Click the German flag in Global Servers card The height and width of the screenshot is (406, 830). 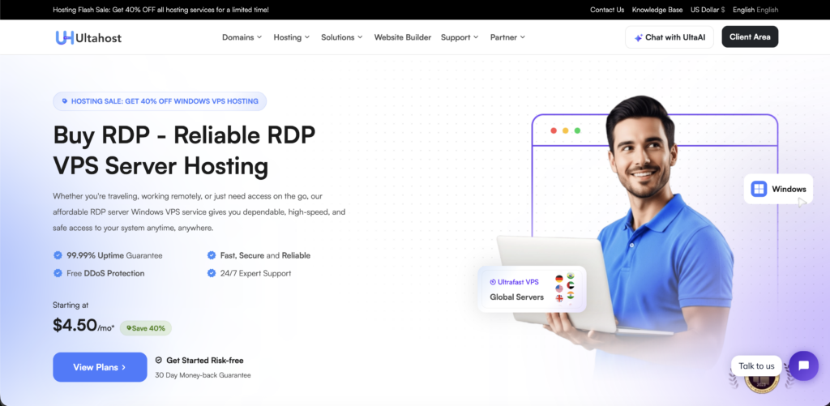pyautogui.click(x=559, y=279)
